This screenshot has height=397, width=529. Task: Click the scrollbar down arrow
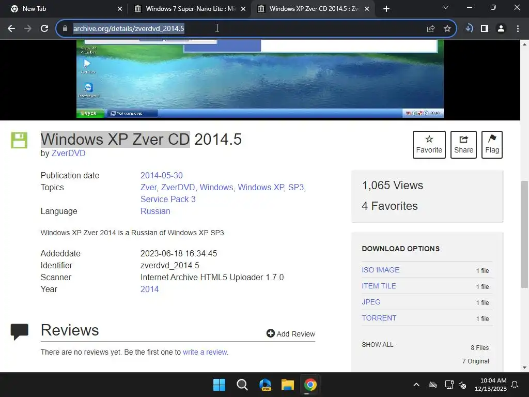pos(524,368)
